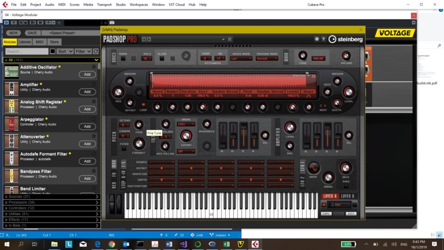
Task: Click the layer Copy button
Action: (326, 213)
